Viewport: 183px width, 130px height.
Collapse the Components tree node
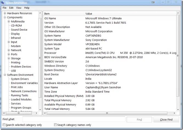(5, 17)
